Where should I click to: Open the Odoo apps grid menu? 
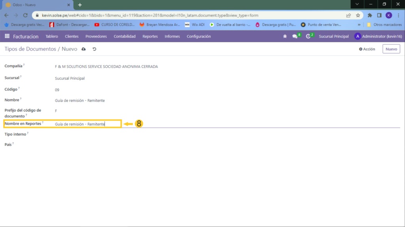point(7,36)
